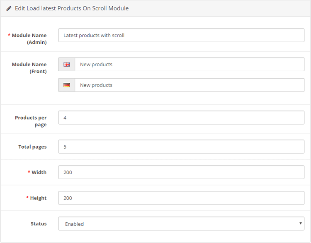Click the Edit Load latest Products heading
This screenshot has height=243, width=311.
71,8
